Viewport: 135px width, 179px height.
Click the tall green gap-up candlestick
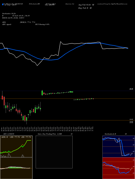point(42,93)
